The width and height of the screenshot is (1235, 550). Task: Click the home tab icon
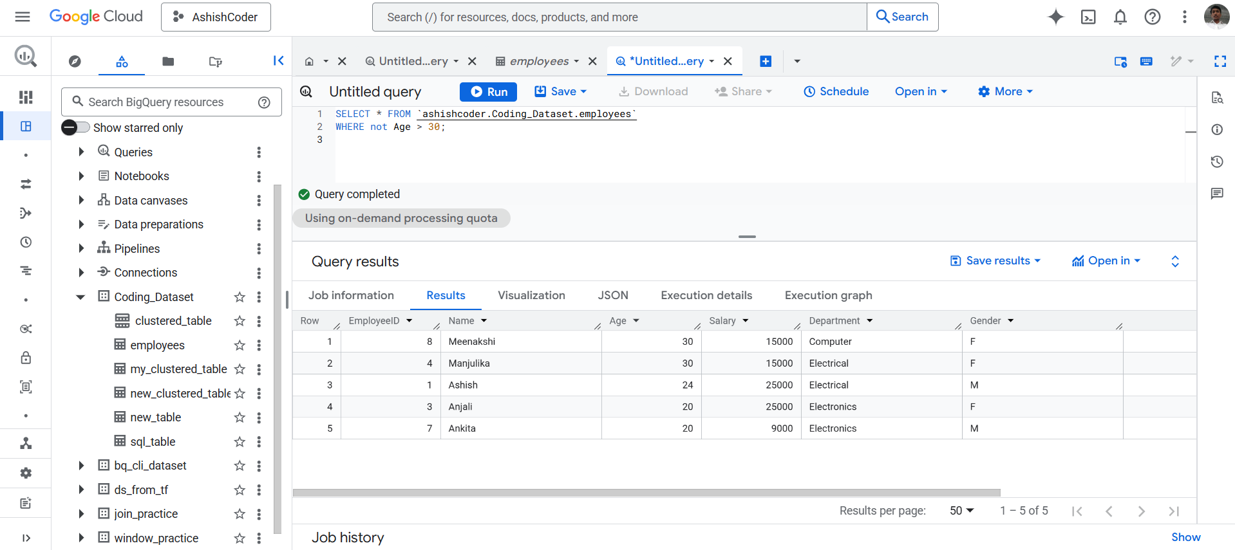tap(309, 61)
